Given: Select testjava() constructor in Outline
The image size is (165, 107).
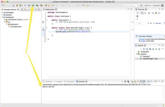Looking at the screenshot, I should (146, 56).
